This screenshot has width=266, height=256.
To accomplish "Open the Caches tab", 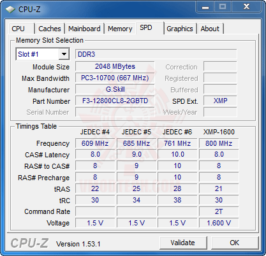I will 50,29.
